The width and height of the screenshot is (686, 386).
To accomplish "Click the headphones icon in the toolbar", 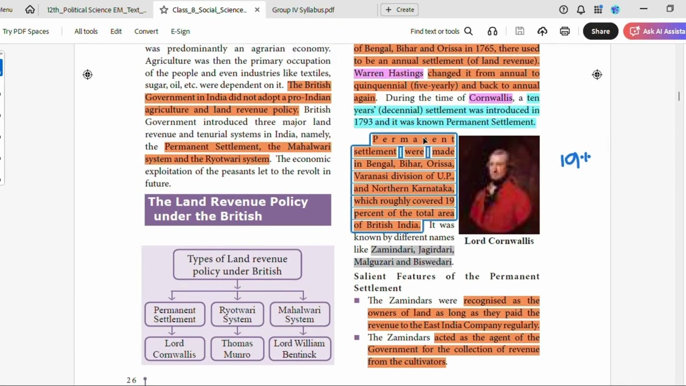I will pyautogui.click(x=493, y=31).
